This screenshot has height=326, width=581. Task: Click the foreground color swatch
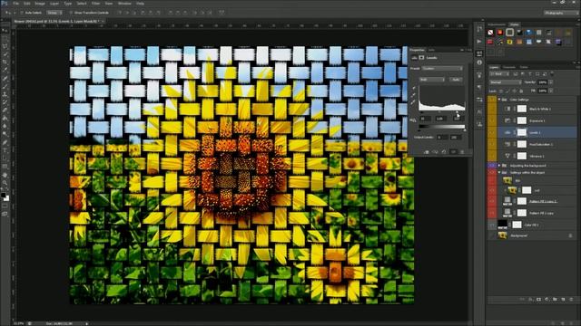tap(4, 196)
